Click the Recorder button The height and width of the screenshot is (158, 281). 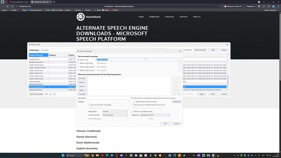[82, 94]
